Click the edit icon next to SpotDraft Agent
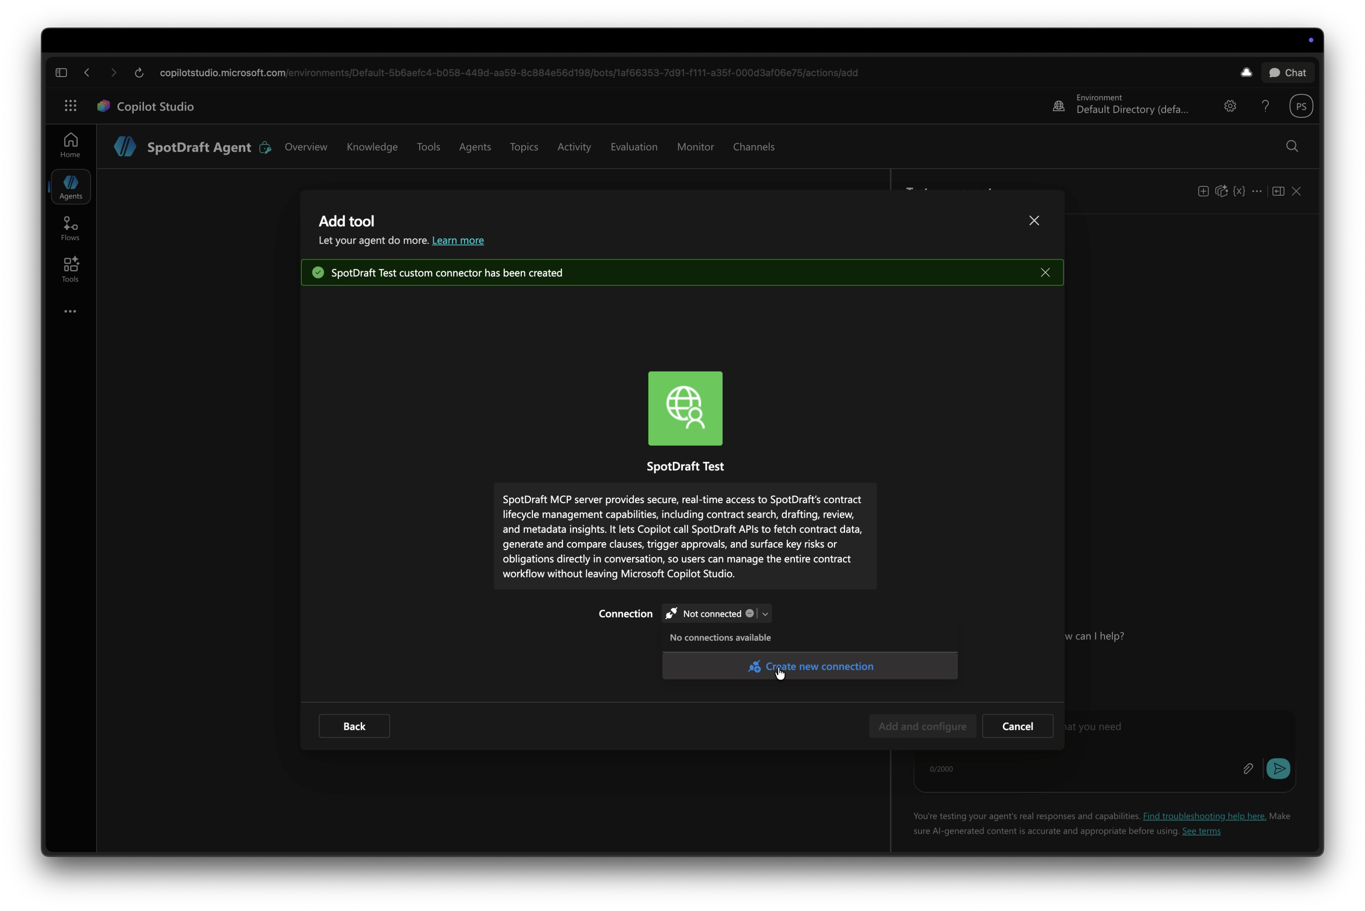 pyautogui.click(x=265, y=148)
